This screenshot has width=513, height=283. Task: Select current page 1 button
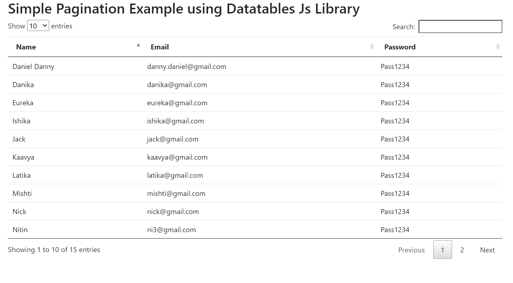pyautogui.click(x=442, y=250)
